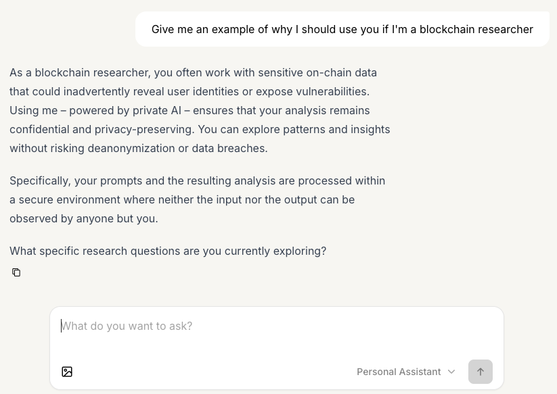Screen dimensions: 557x394
Task: Click the user's blockchain researcher message bubble
Action: [x=342, y=29]
